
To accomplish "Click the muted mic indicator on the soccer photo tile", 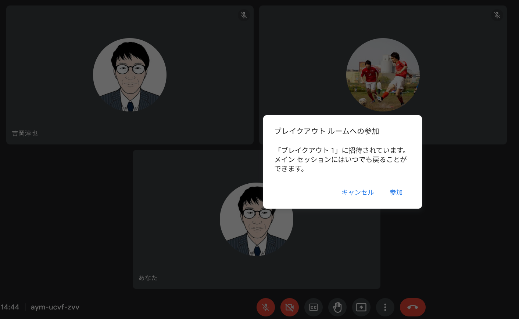I will coord(497,15).
